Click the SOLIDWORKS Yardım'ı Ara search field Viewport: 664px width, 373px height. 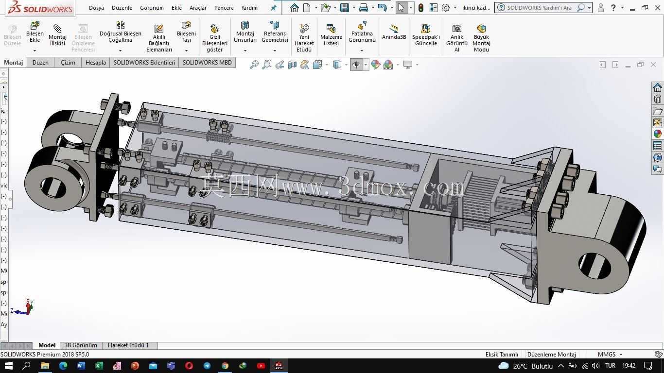[540, 8]
